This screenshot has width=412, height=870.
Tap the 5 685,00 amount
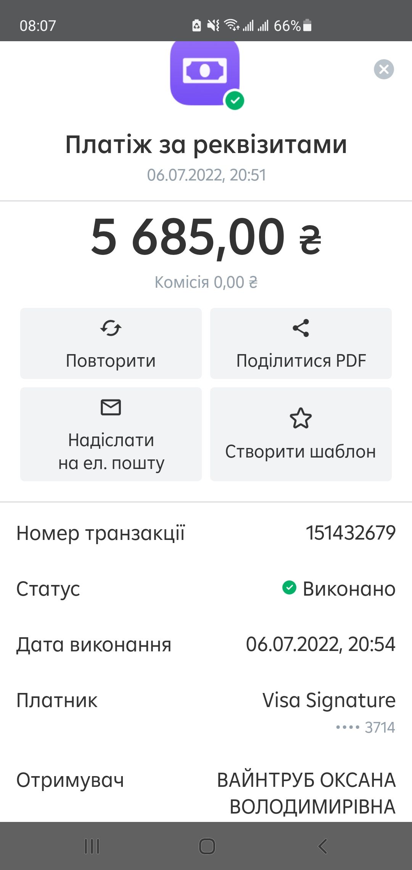206,237
